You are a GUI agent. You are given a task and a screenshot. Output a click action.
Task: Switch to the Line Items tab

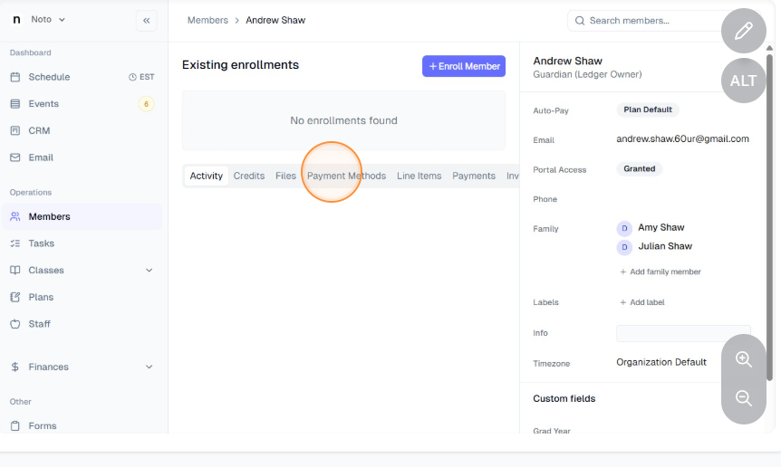(419, 176)
